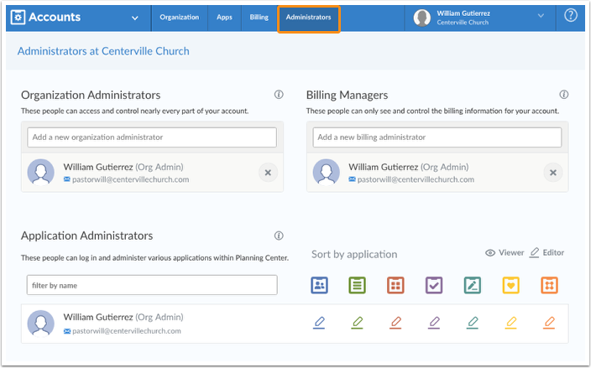Sort by the purple checkmark app icon
Image resolution: width=591 pixels, height=368 pixels.
(434, 285)
